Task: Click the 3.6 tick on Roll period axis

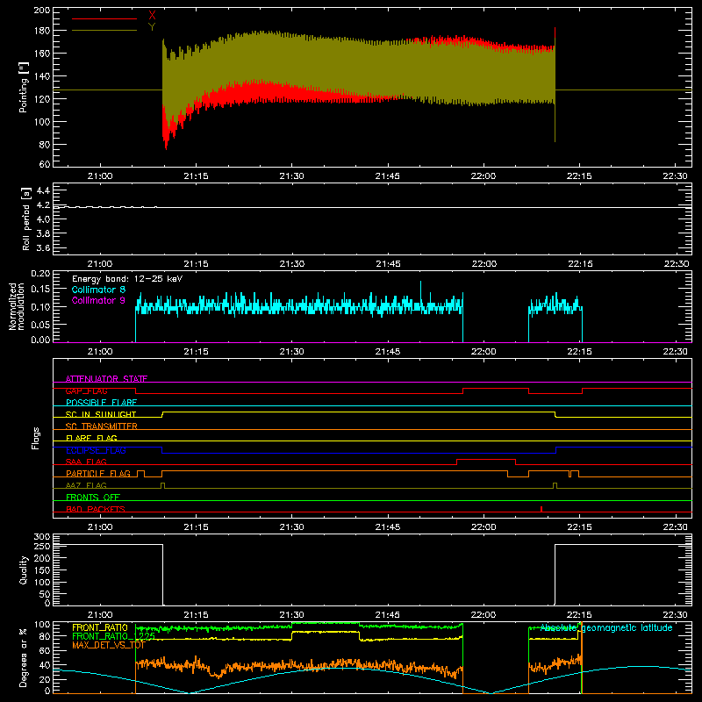Action: coord(43,247)
